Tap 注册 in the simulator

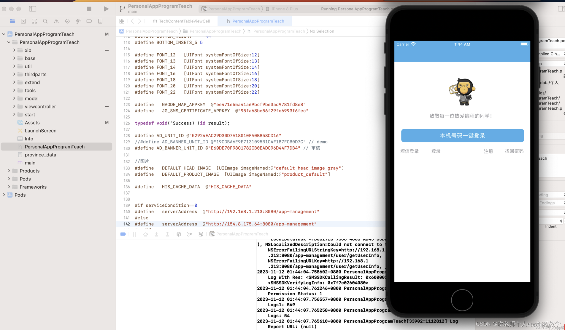pyautogui.click(x=488, y=151)
